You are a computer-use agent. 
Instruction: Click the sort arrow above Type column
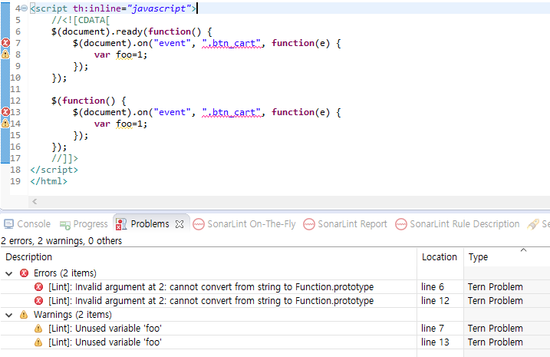[x=523, y=250]
